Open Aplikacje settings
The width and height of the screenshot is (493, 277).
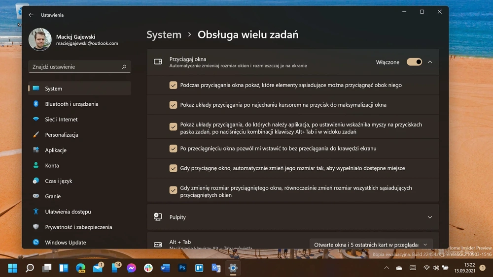79,150
